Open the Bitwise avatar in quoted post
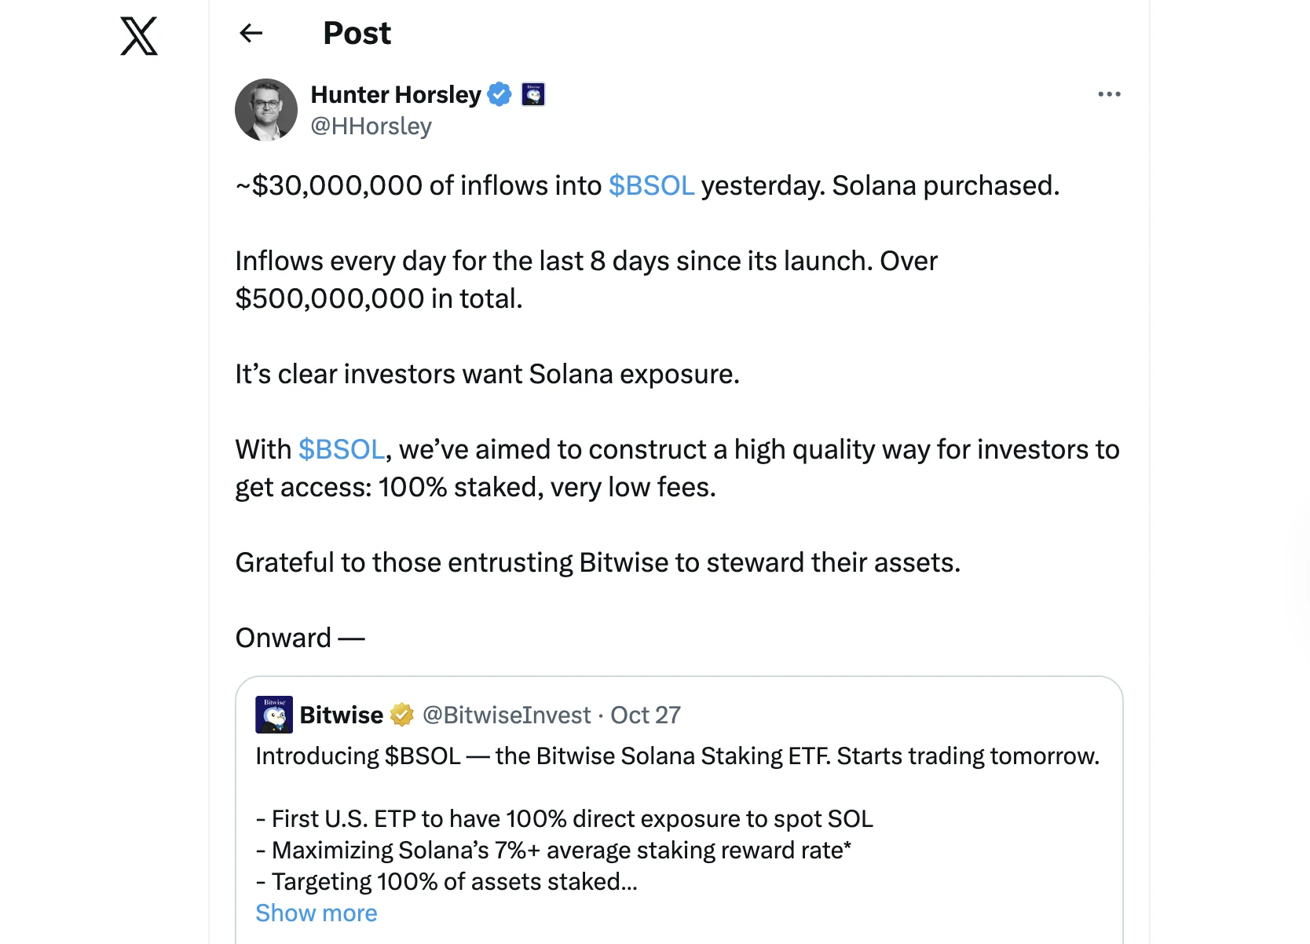The width and height of the screenshot is (1310, 944). (x=273, y=715)
